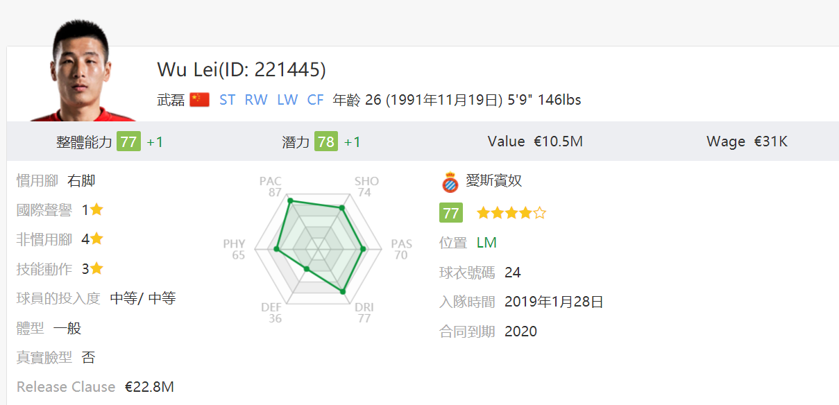
Task: Click the International Reputation star icon
Action: (x=96, y=209)
